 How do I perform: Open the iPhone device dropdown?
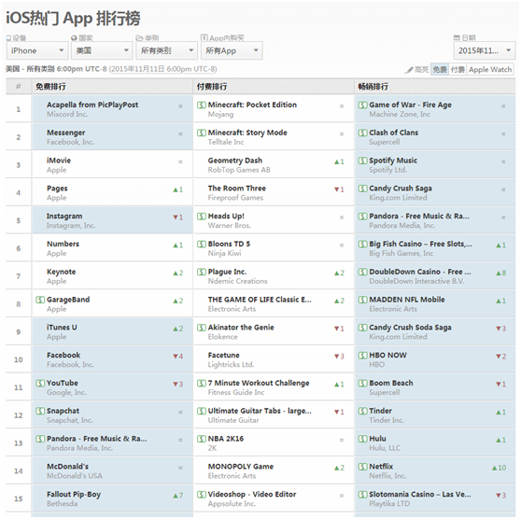coord(37,50)
